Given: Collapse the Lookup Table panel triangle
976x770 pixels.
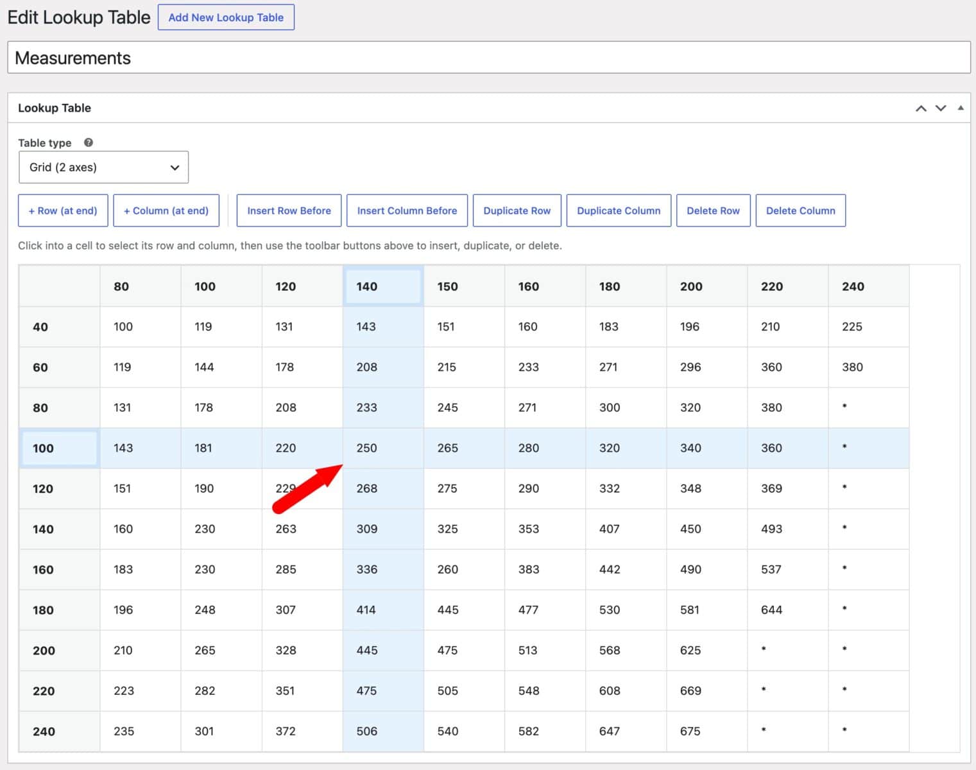Looking at the screenshot, I should tap(961, 108).
